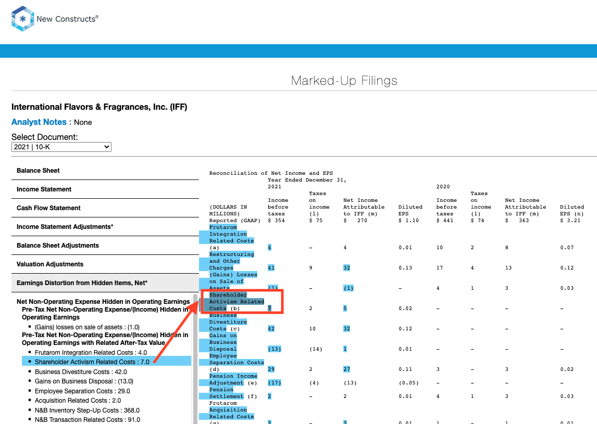Click 2021 reported diluted EPS '$ 1.10'

coord(408,221)
